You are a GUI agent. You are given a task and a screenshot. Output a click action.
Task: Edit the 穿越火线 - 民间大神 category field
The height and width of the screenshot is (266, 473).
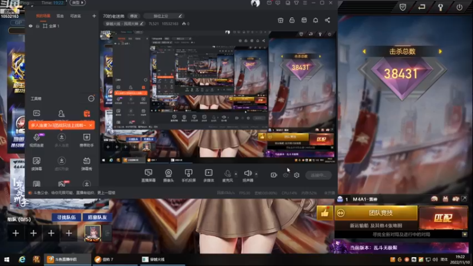click(124, 24)
